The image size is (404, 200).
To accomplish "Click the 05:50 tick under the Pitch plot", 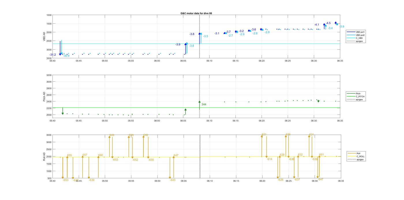I will tap(105, 121).
